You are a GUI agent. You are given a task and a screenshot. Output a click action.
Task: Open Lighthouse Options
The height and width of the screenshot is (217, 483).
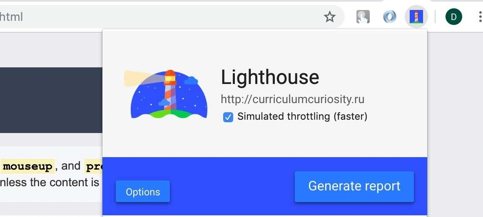(143, 192)
